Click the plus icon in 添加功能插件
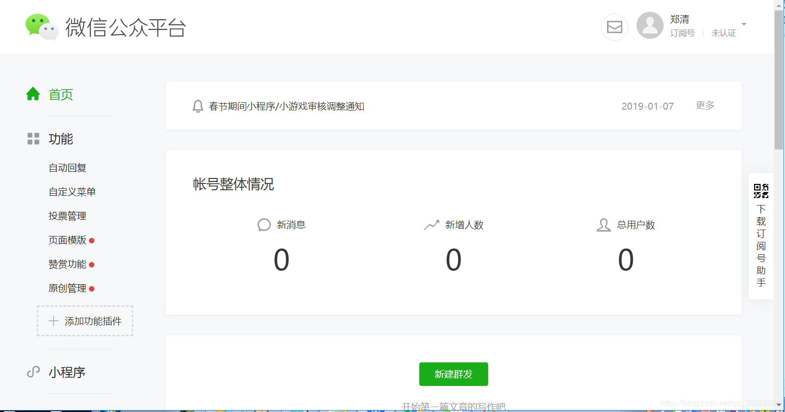Screen dimensions: 785x412 pyautogui.click(x=54, y=321)
